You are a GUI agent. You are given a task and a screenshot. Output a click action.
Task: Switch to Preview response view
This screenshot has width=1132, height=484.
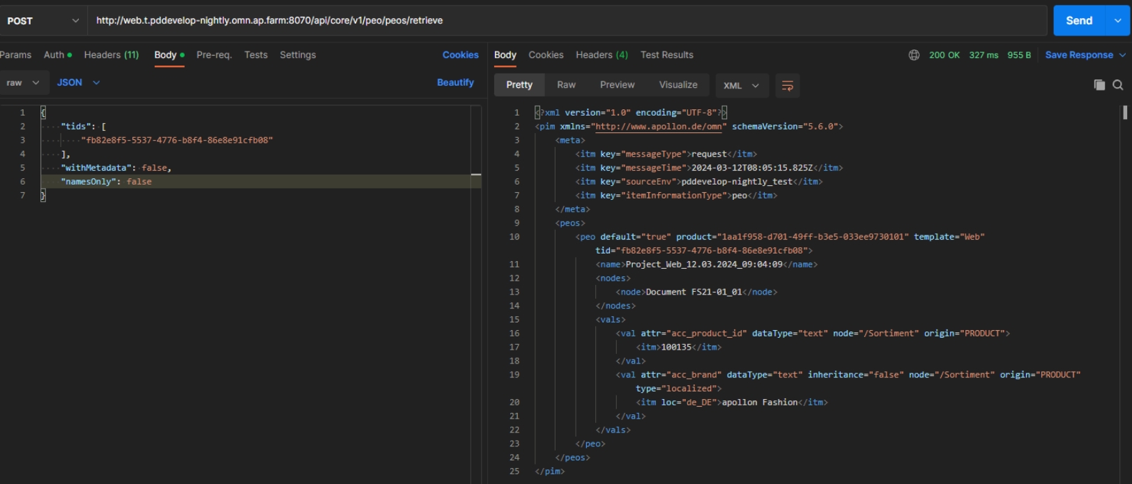pos(617,85)
